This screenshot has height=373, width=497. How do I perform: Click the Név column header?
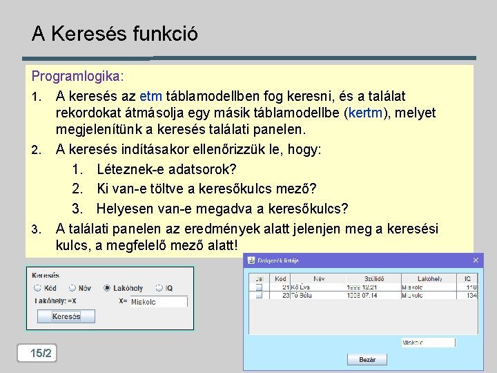tap(318, 278)
